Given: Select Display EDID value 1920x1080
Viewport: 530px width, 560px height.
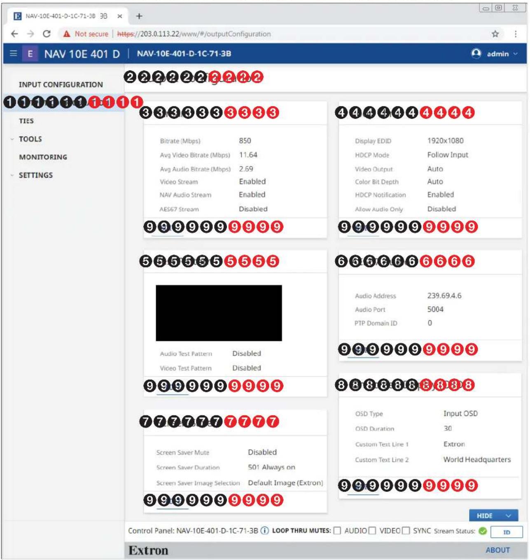Looking at the screenshot, I should (x=446, y=141).
